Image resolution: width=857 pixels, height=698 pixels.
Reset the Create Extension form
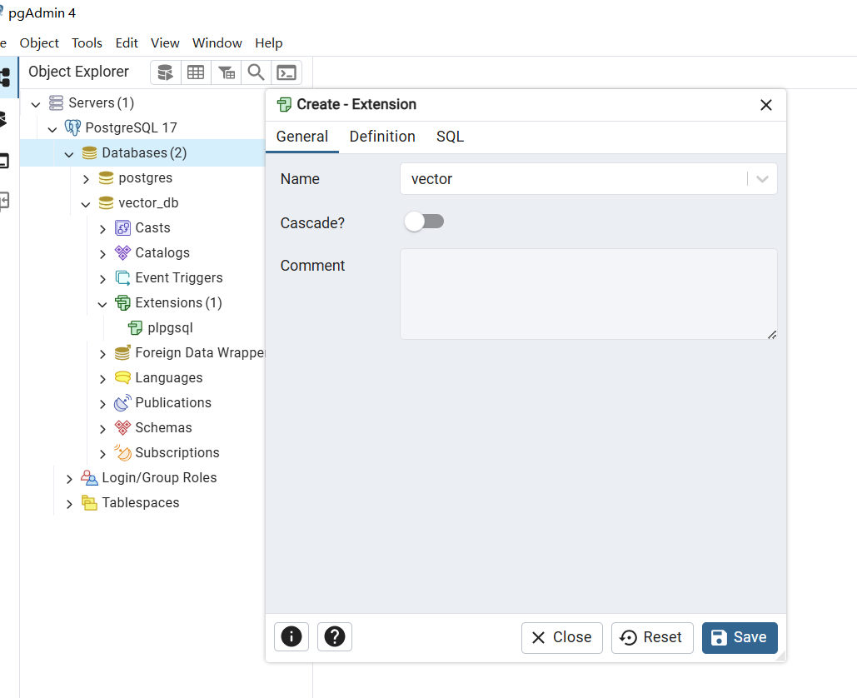click(652, 637)
